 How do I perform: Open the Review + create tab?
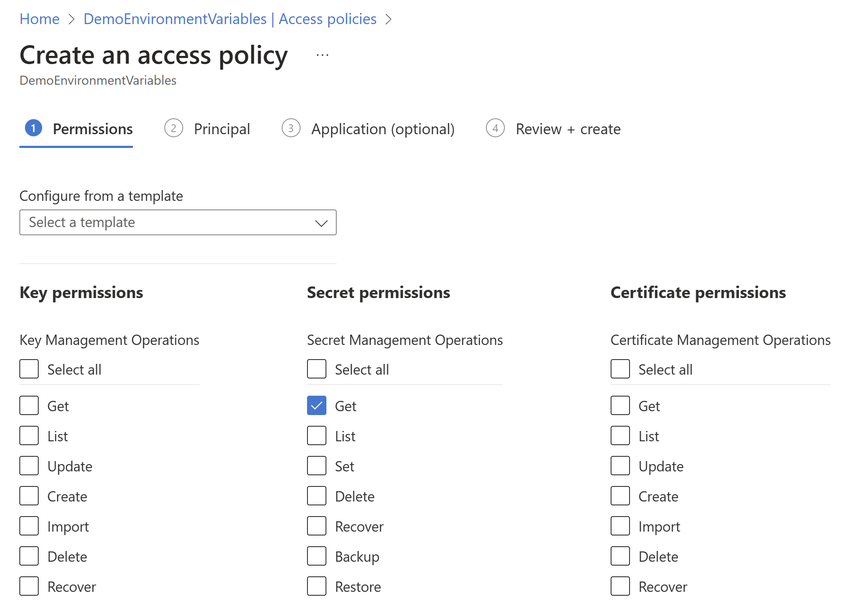tap(568, 129)
